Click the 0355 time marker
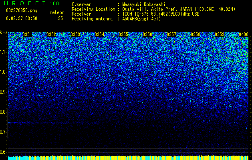Screen dimensions: 252x160 point(123,34)
